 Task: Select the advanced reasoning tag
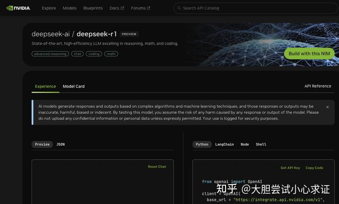[50, 54]
